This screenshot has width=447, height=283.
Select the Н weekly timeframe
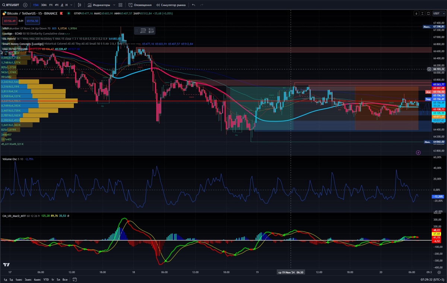(66, 5)
